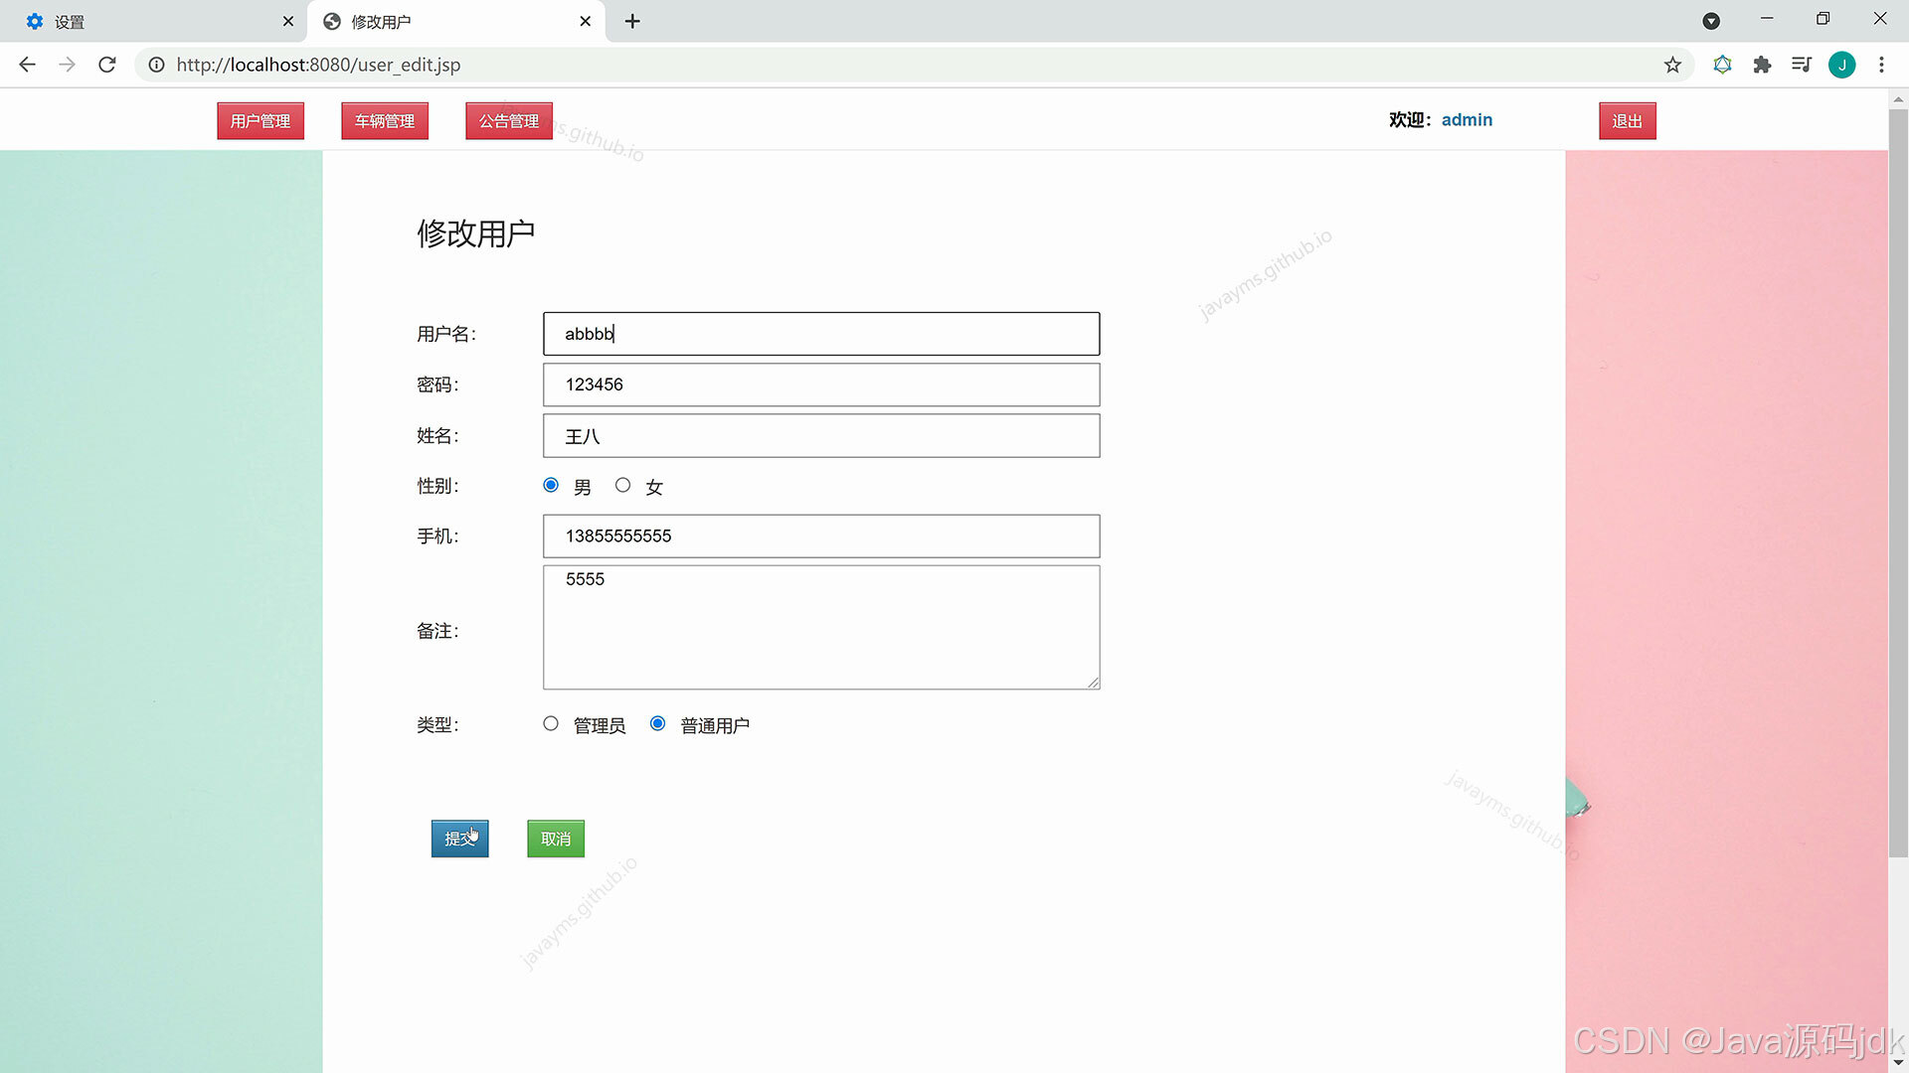Click the 姓名 field label
Screen dimensions: 1909x1073
(x=437, y=436)
